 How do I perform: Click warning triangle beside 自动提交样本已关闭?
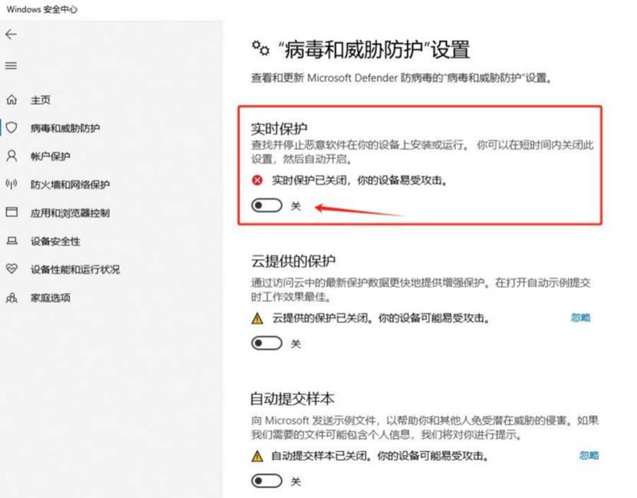coord(257,456)
